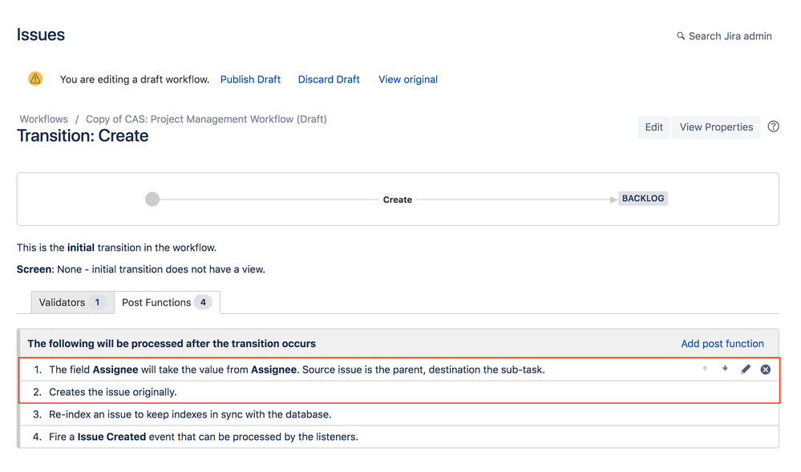
Task: Click 'The following will be processed' header
Action: [172, 344]
